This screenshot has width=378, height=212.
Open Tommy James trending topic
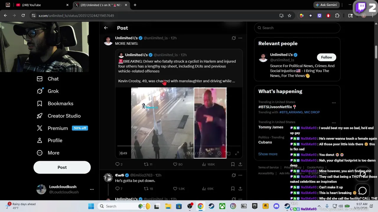[271, 127]
